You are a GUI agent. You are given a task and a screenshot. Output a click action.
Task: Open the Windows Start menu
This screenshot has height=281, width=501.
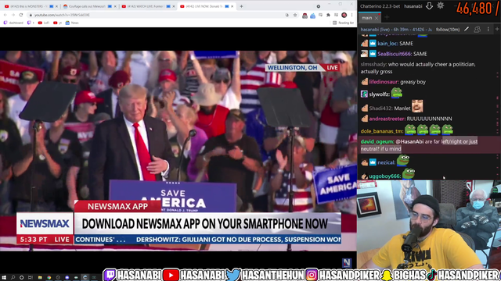pyautogui.click(x=4, y=278)
